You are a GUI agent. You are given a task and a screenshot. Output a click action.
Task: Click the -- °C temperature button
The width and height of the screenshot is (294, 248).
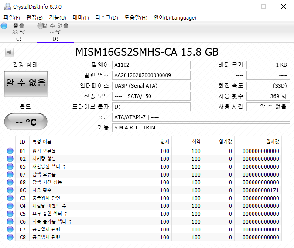click(x=26, y=122)
